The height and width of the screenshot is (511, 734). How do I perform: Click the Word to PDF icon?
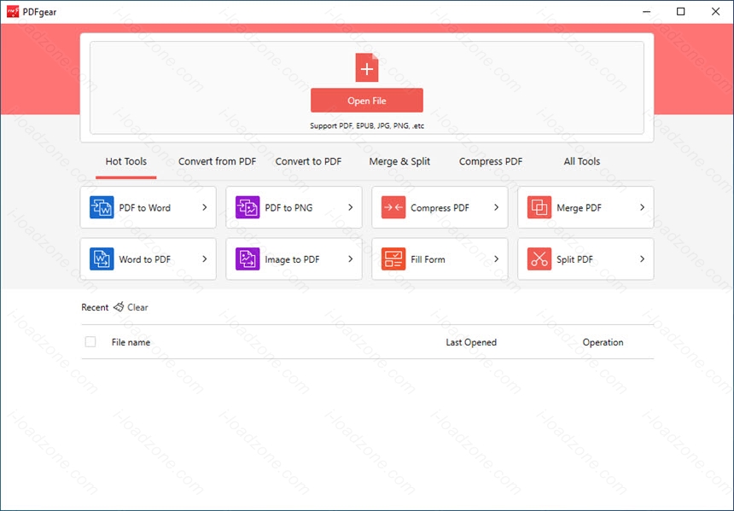coord(102,258)
